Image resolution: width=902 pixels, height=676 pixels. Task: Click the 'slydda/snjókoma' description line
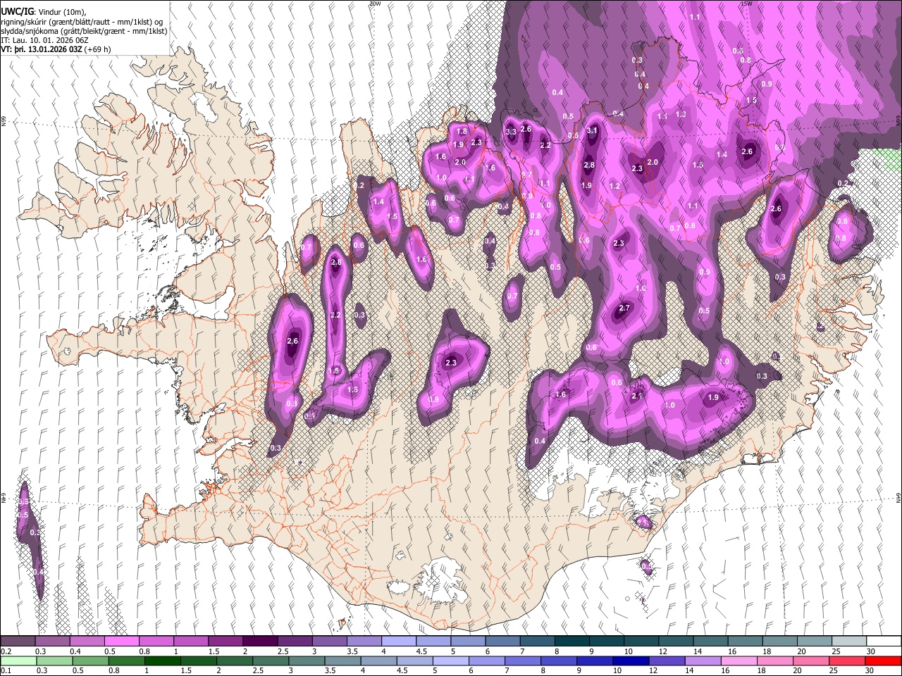tap(84, 32)
